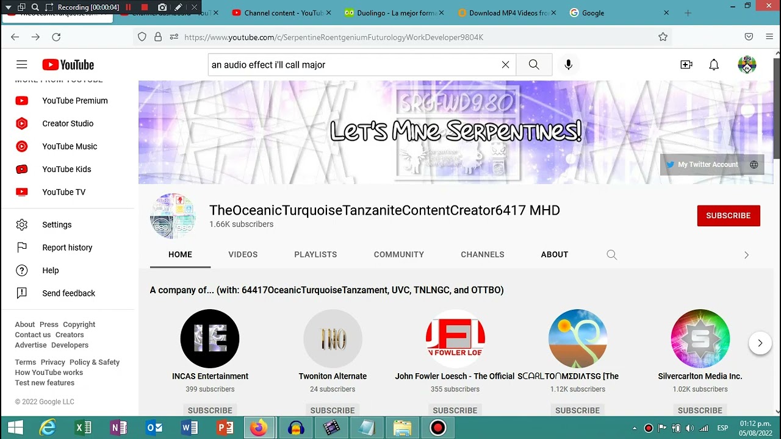The width and height of the screenshot is (781, 439).
Task: Show next featured channels with arrow
Action: point(760,343)
